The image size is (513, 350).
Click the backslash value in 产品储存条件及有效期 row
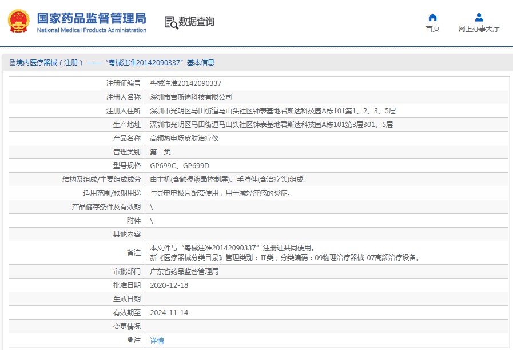[x=152, y=207]
